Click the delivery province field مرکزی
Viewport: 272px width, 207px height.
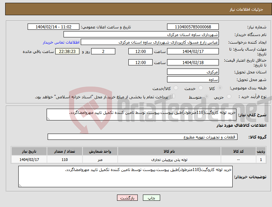193,72
